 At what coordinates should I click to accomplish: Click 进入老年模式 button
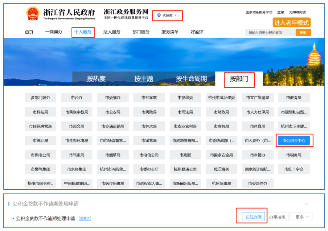pos(291,22)
